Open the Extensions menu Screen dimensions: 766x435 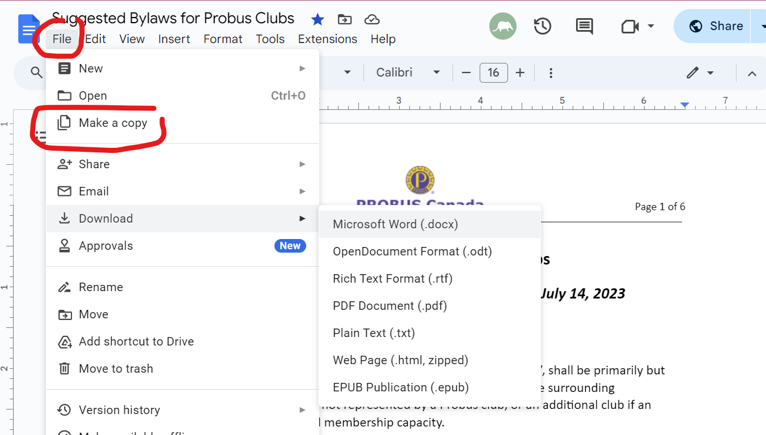click(328, 39)
